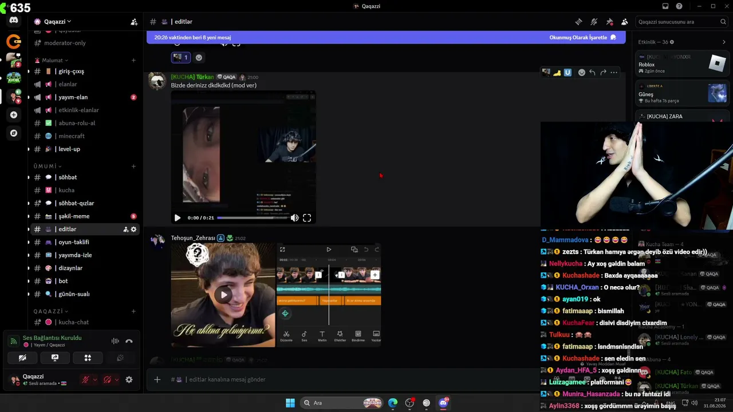This screenshot has width=733, height=412.
Task: Open Türkan's user profile name
Action: click(x=192, y=77)
